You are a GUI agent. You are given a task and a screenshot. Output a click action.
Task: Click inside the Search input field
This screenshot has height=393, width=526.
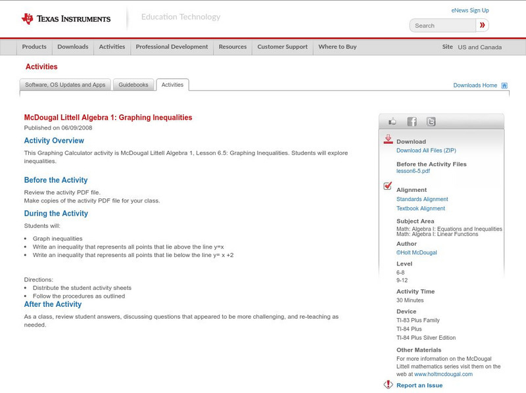442,26
